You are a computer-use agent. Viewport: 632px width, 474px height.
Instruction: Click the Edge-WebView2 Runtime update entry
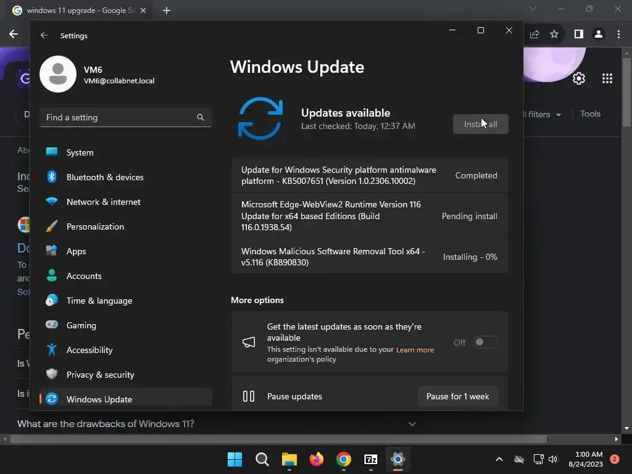(370, 215)
